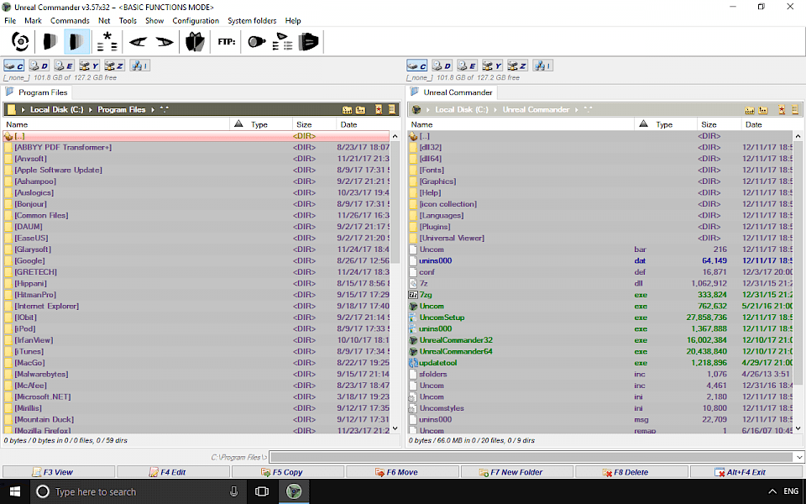Click the right panel scrollbar up arrow
806x504 pixels.
pyautogui.click(x=798, y=136)
